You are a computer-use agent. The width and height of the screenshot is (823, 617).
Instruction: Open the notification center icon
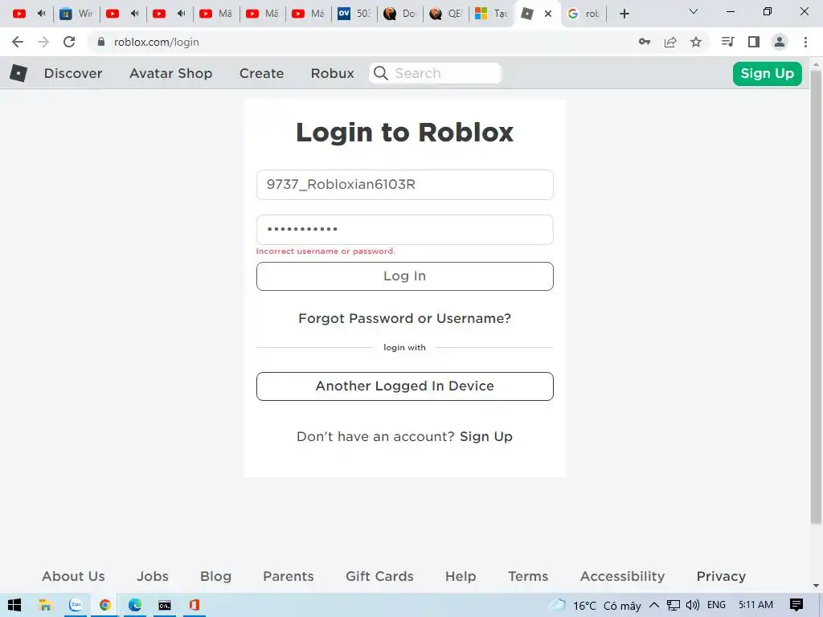pos(796,605)
